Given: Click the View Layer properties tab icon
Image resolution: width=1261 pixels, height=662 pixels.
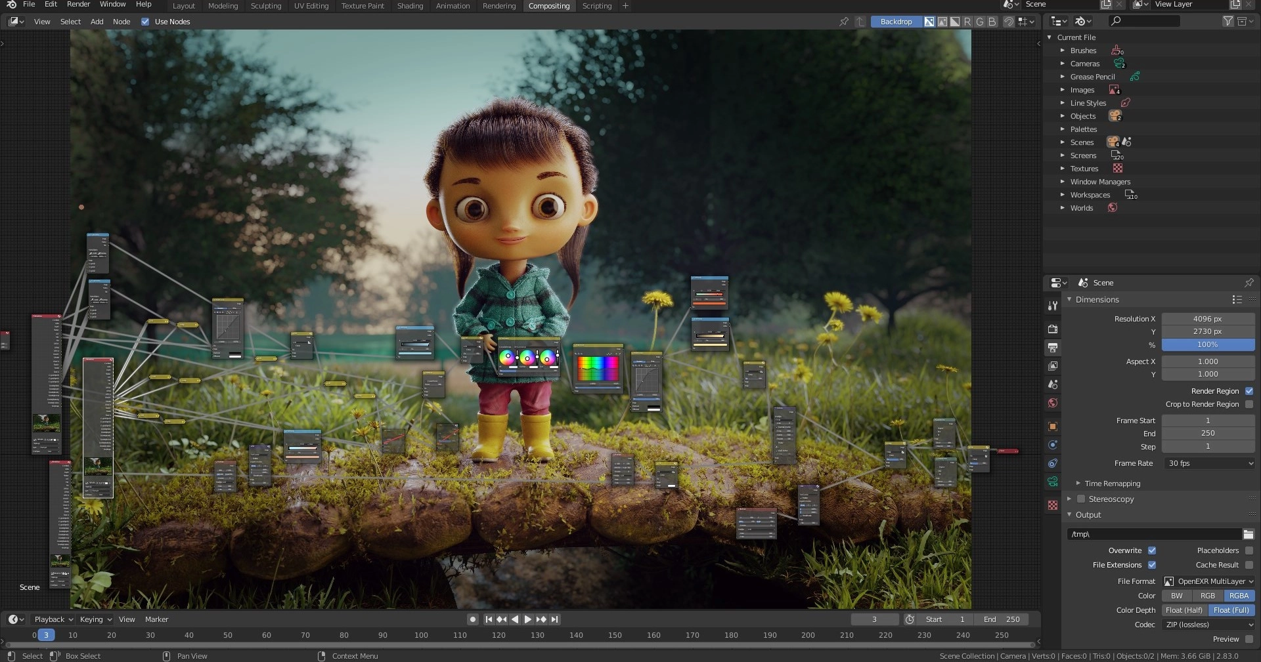Looking at the screenshot, I should (x=1053, y=365).
